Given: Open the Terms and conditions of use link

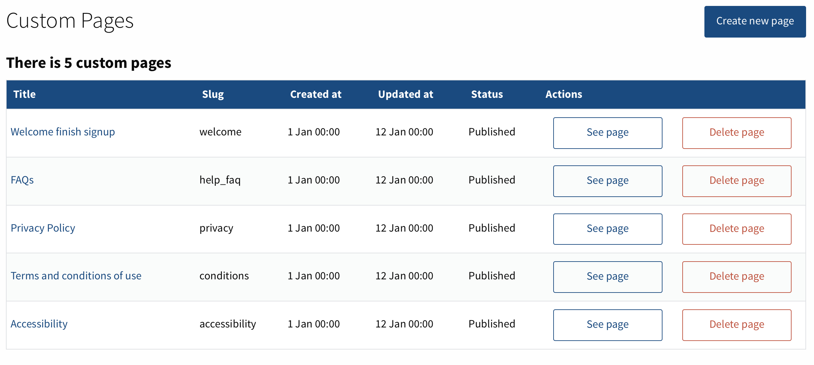Looking at the screenshot, I should coord(76,276).
